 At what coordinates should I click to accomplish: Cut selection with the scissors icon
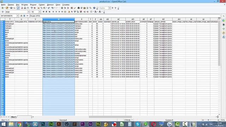(38, 8)
